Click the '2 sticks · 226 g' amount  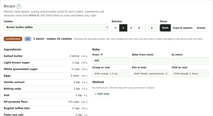(78, 56)
